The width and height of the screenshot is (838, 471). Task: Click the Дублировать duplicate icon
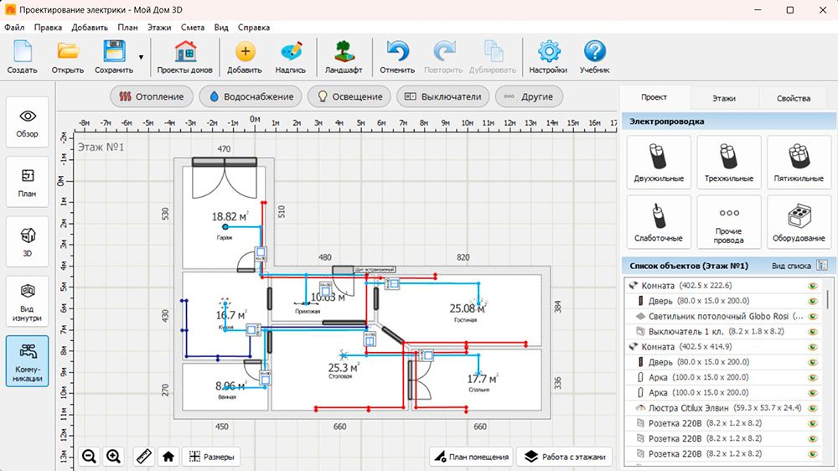pos(493,57)
